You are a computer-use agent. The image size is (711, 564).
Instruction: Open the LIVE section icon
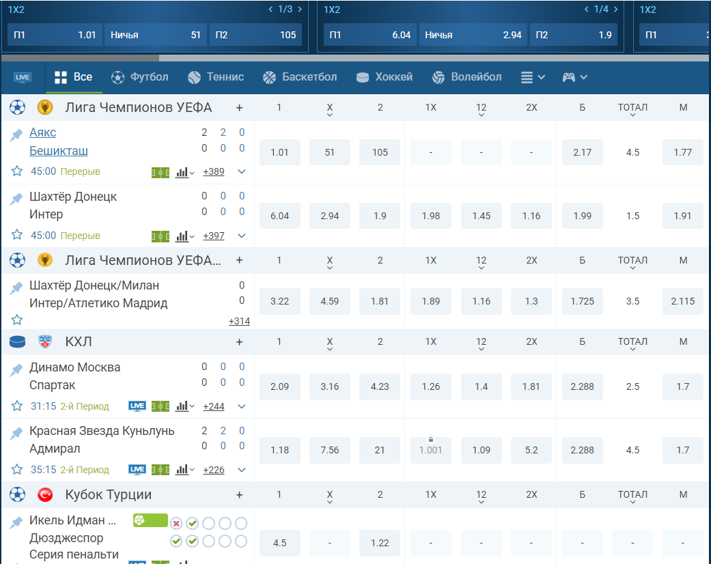[x=23, y=78]
